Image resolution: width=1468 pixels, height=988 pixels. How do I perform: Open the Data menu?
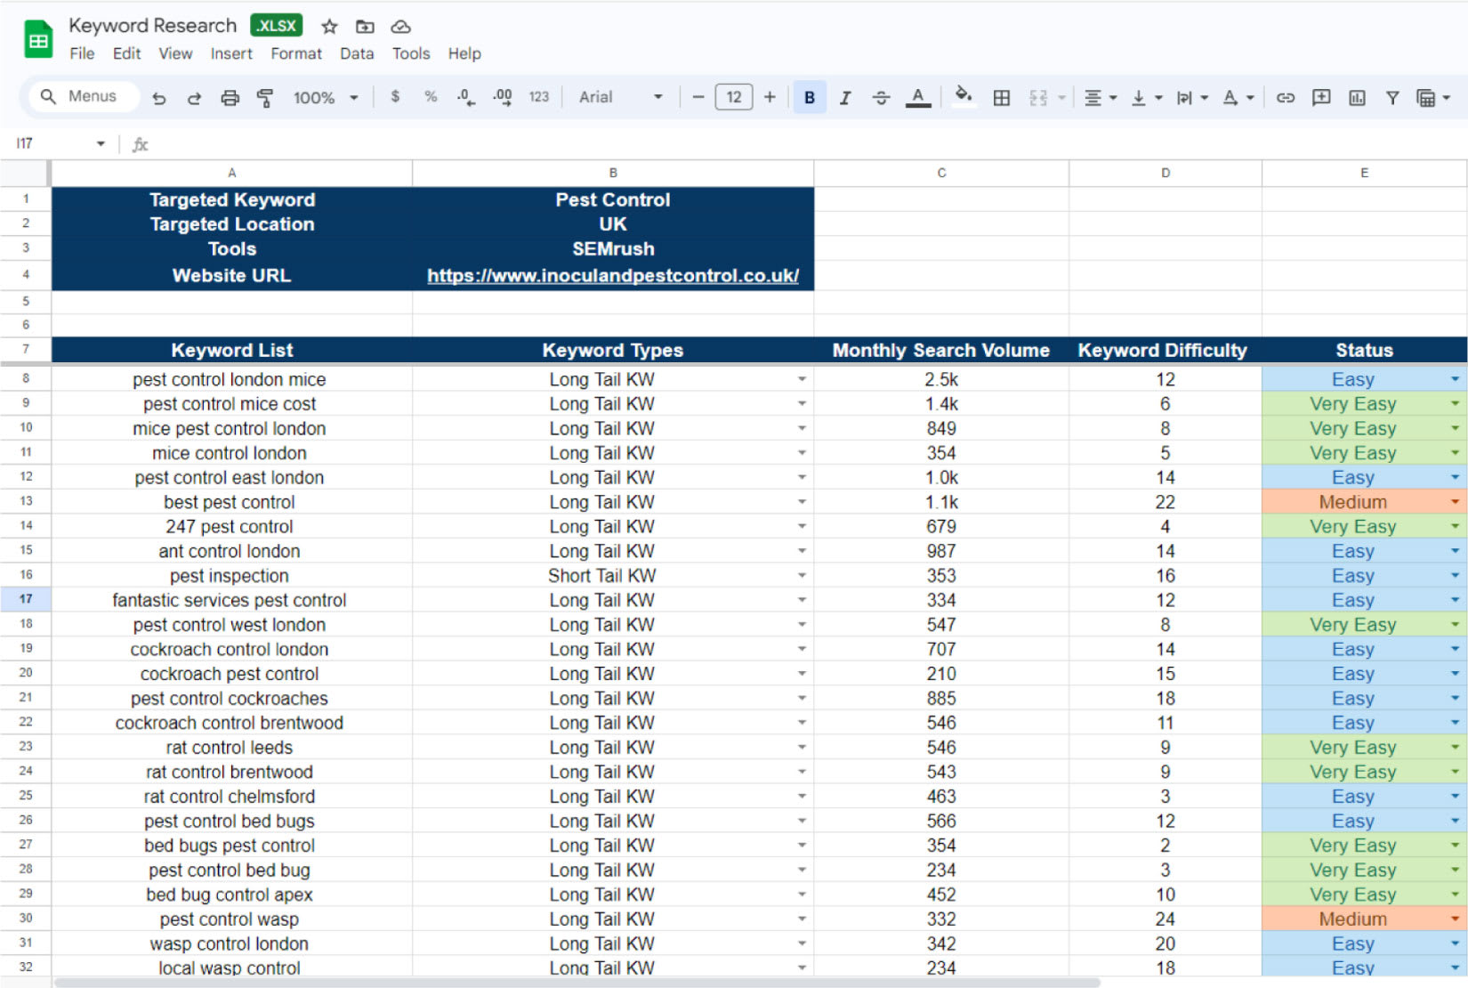pyautogui.click(x=356, y=53)
